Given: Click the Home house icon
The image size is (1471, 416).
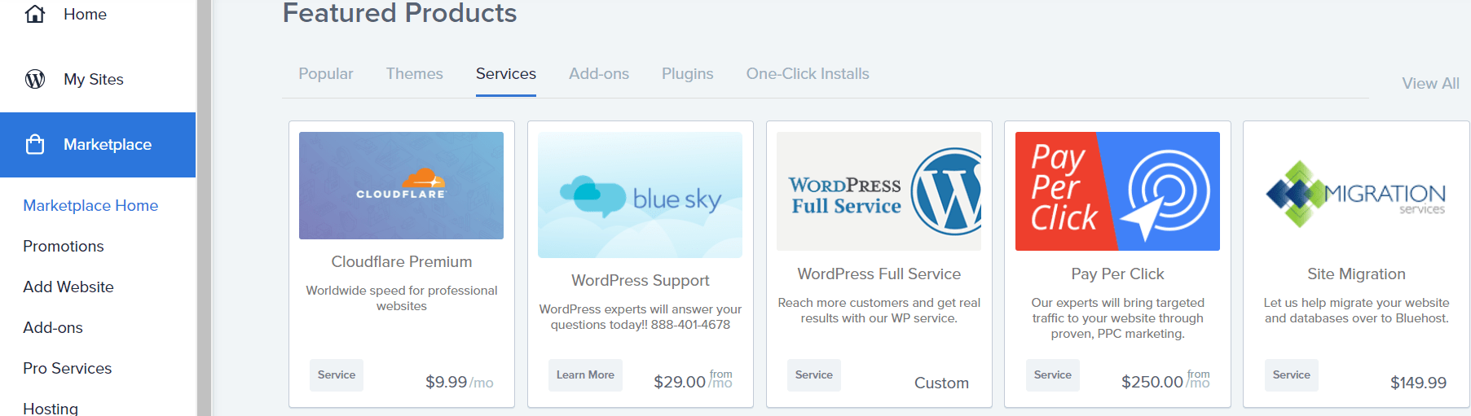Looking at the screenshot, I should point(35,14).
